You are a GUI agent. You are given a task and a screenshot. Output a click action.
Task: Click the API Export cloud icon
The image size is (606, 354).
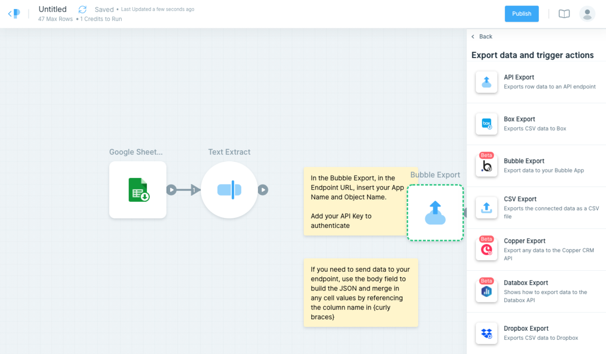(x=487, y=82)
